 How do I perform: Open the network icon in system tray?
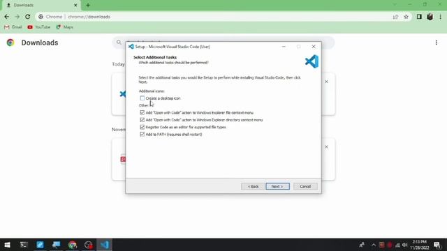tap(397, 245)
